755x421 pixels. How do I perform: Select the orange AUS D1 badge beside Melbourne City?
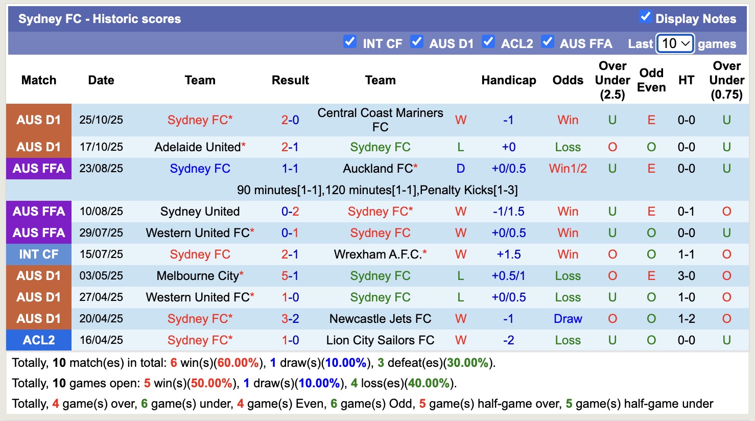pos(38,276)
